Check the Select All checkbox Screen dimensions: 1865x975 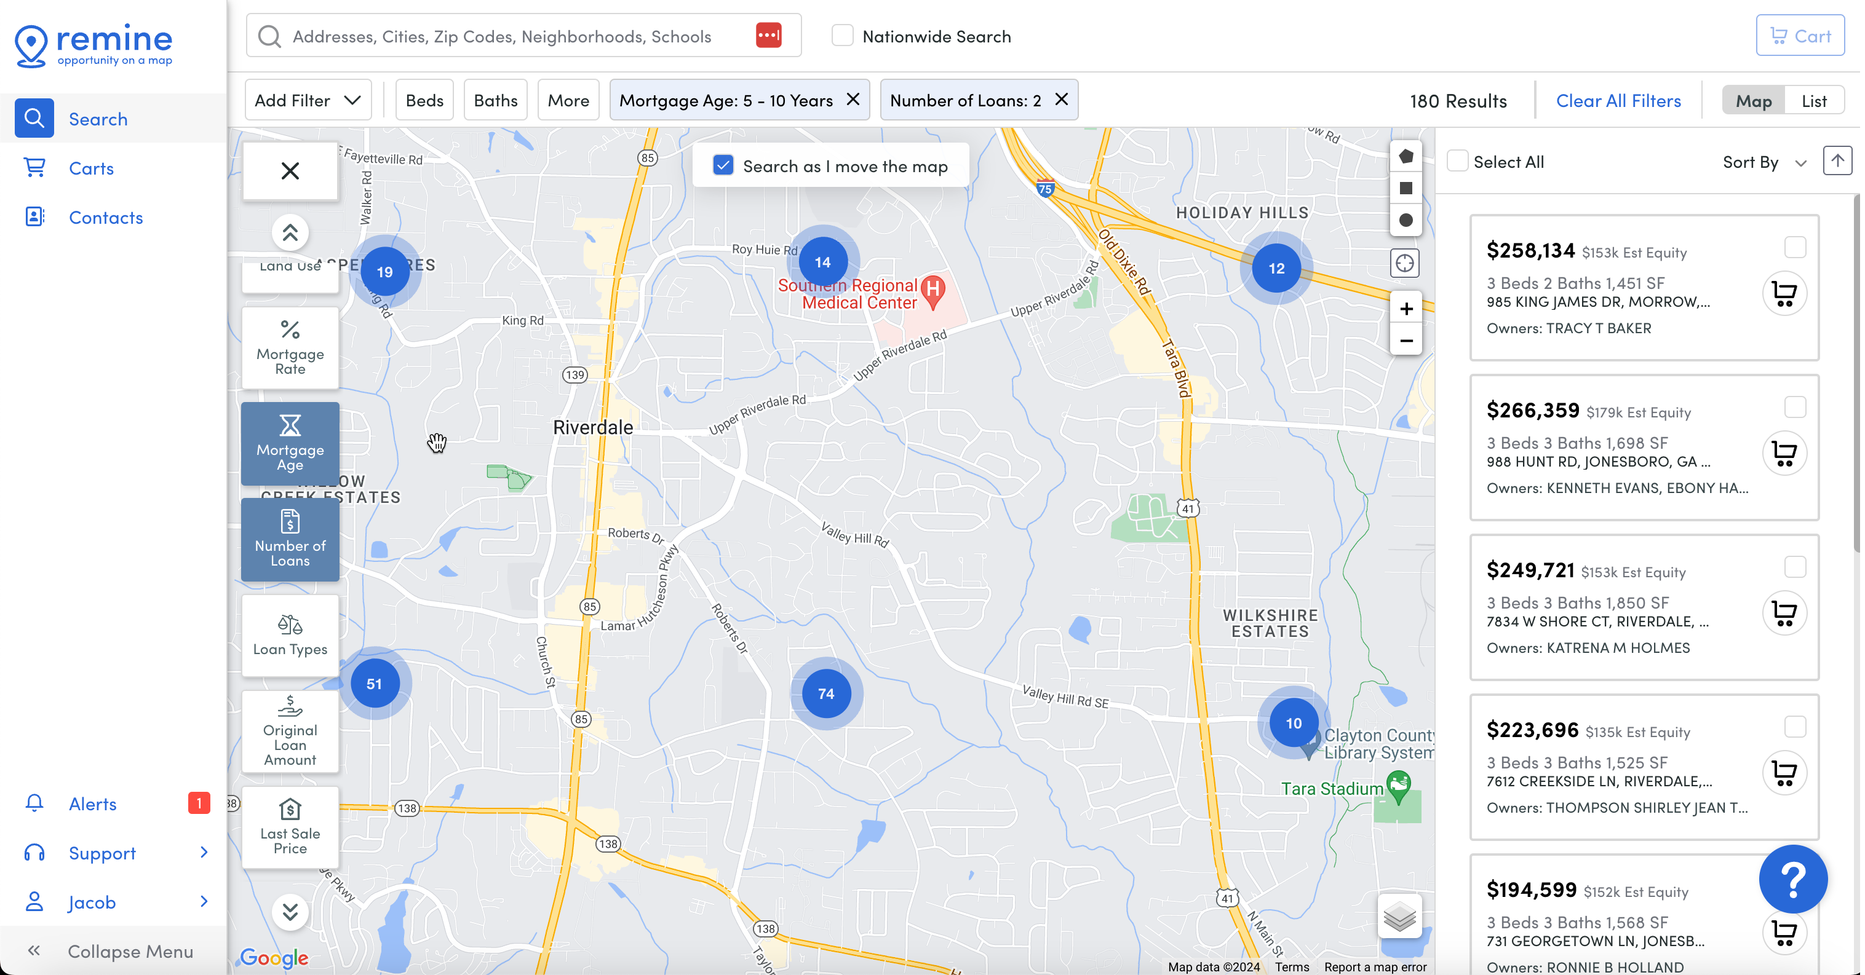pos(1457,160)
